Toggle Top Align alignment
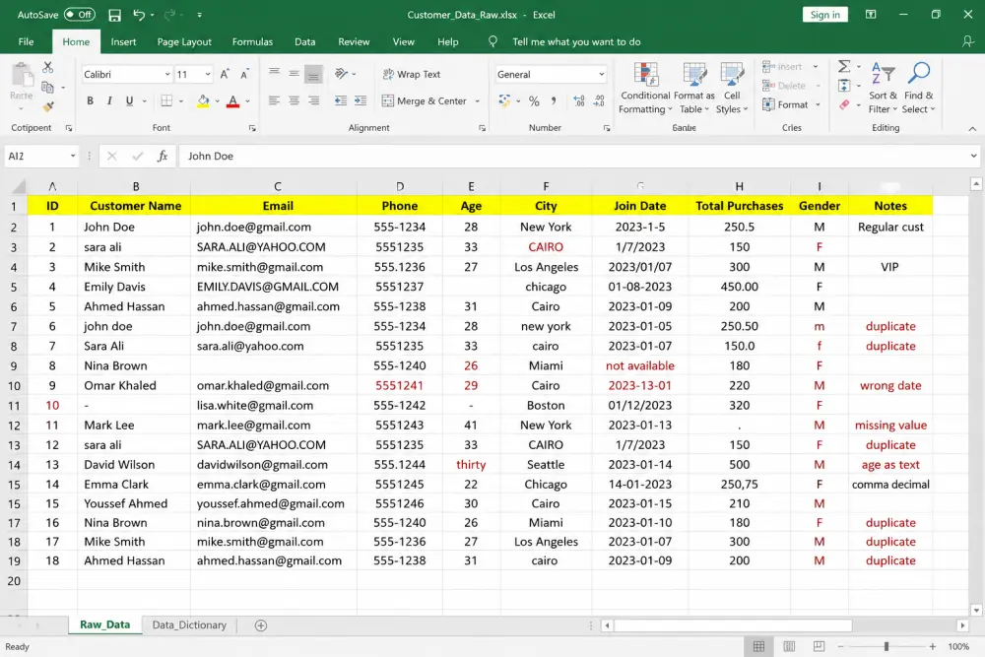 (274, 74)
